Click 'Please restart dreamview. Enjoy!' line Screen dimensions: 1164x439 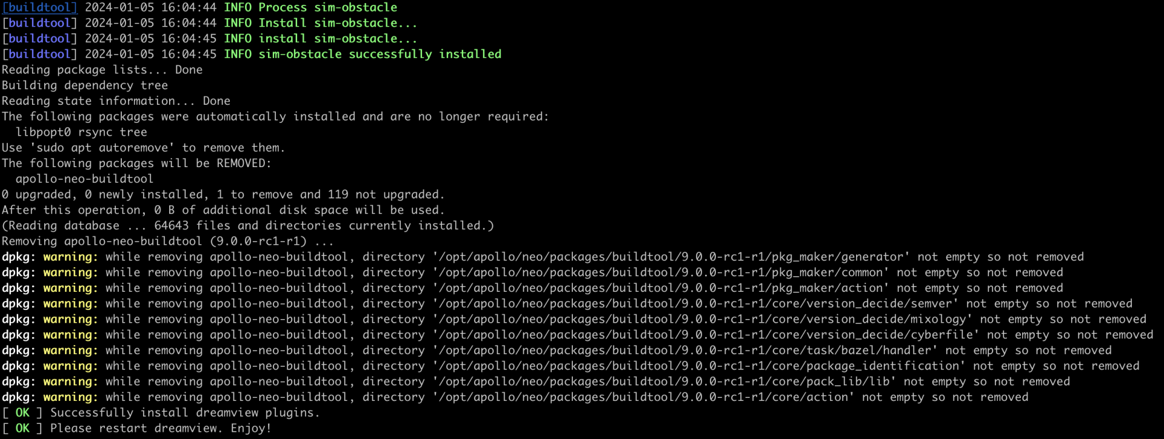click(x=161, y=428)
